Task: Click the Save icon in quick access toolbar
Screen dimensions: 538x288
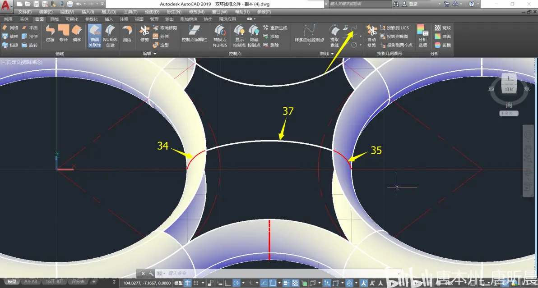Action: [x=36, y=4]
